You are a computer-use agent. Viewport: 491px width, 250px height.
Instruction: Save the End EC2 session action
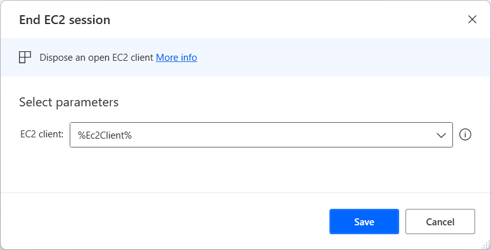(x=364, y=222)
